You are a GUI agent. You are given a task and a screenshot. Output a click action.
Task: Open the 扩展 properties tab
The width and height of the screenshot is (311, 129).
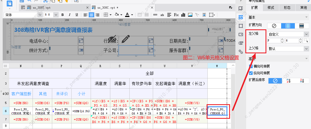tap(254, 8)
